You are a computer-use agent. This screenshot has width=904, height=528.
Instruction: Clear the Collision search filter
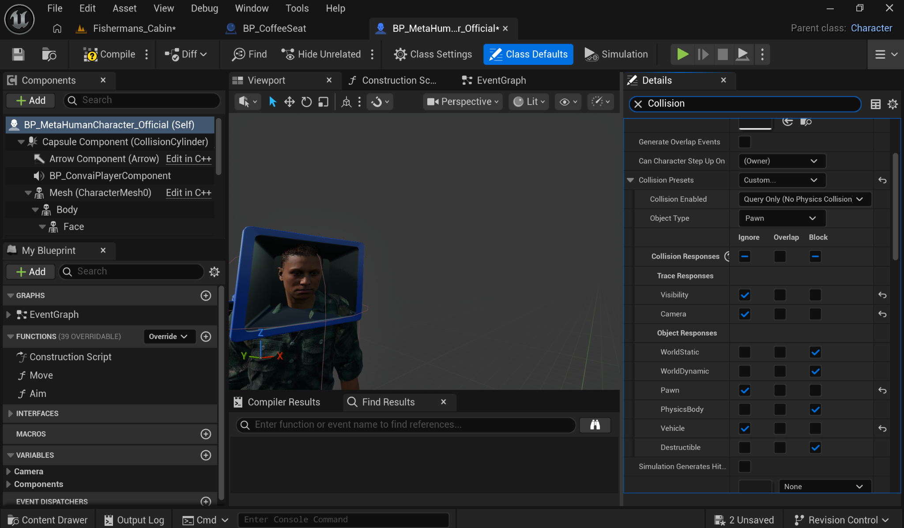[x=638, y=104]
